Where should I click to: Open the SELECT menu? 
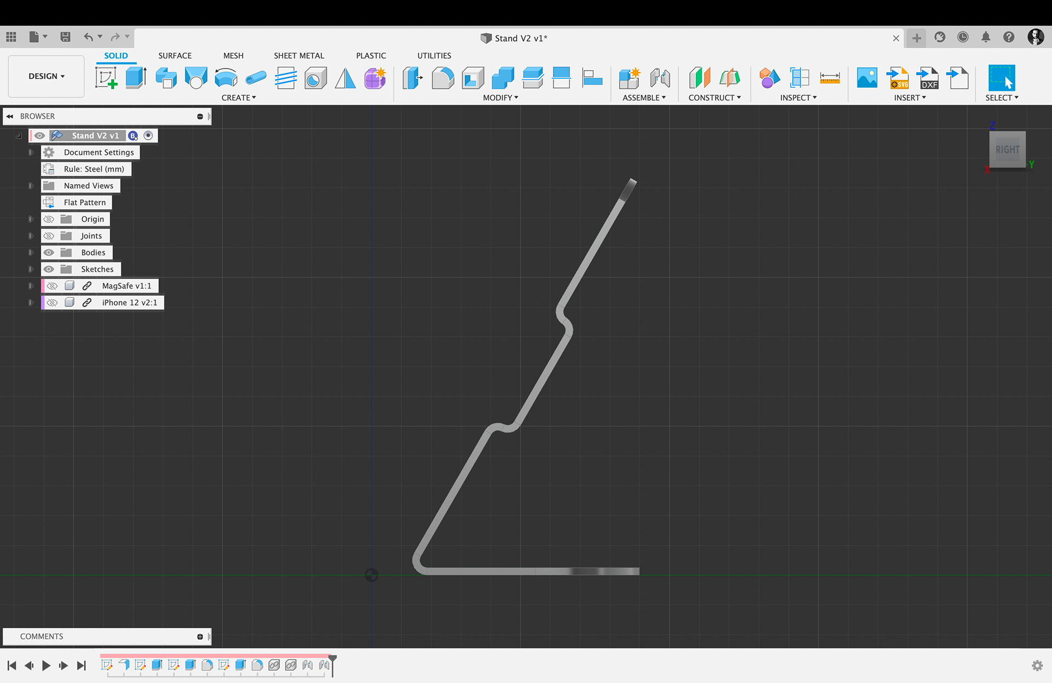tap(1002, 97)
